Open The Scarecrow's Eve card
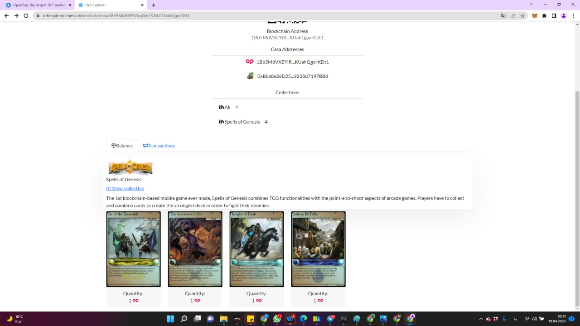The image size is (580, 326). click(x=195, y=249)
